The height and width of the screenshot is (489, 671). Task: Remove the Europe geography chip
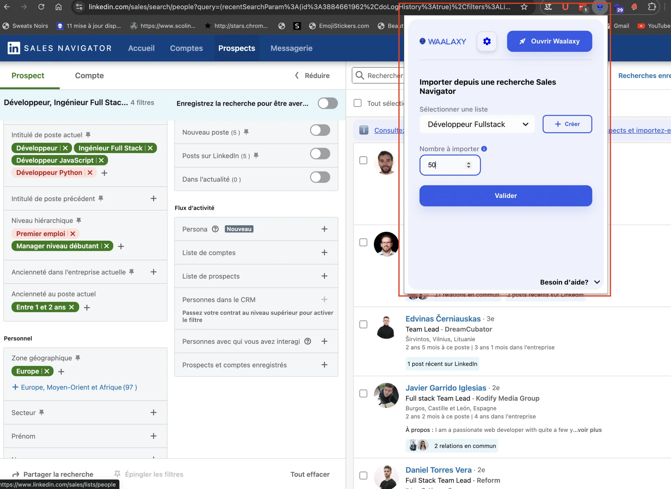47,371
